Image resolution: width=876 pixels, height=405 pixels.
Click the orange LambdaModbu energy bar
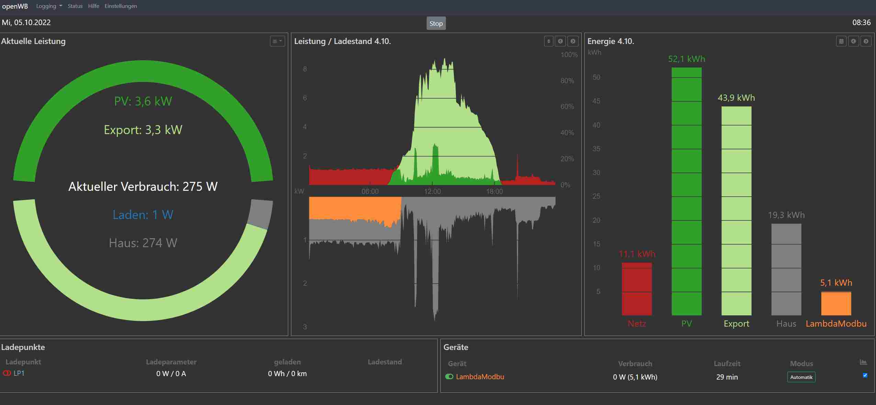tap(836, 303)
